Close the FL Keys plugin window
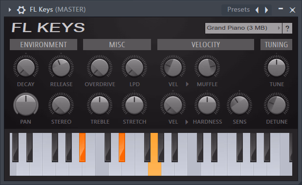 pyautogui.click(x=292, y=10)
